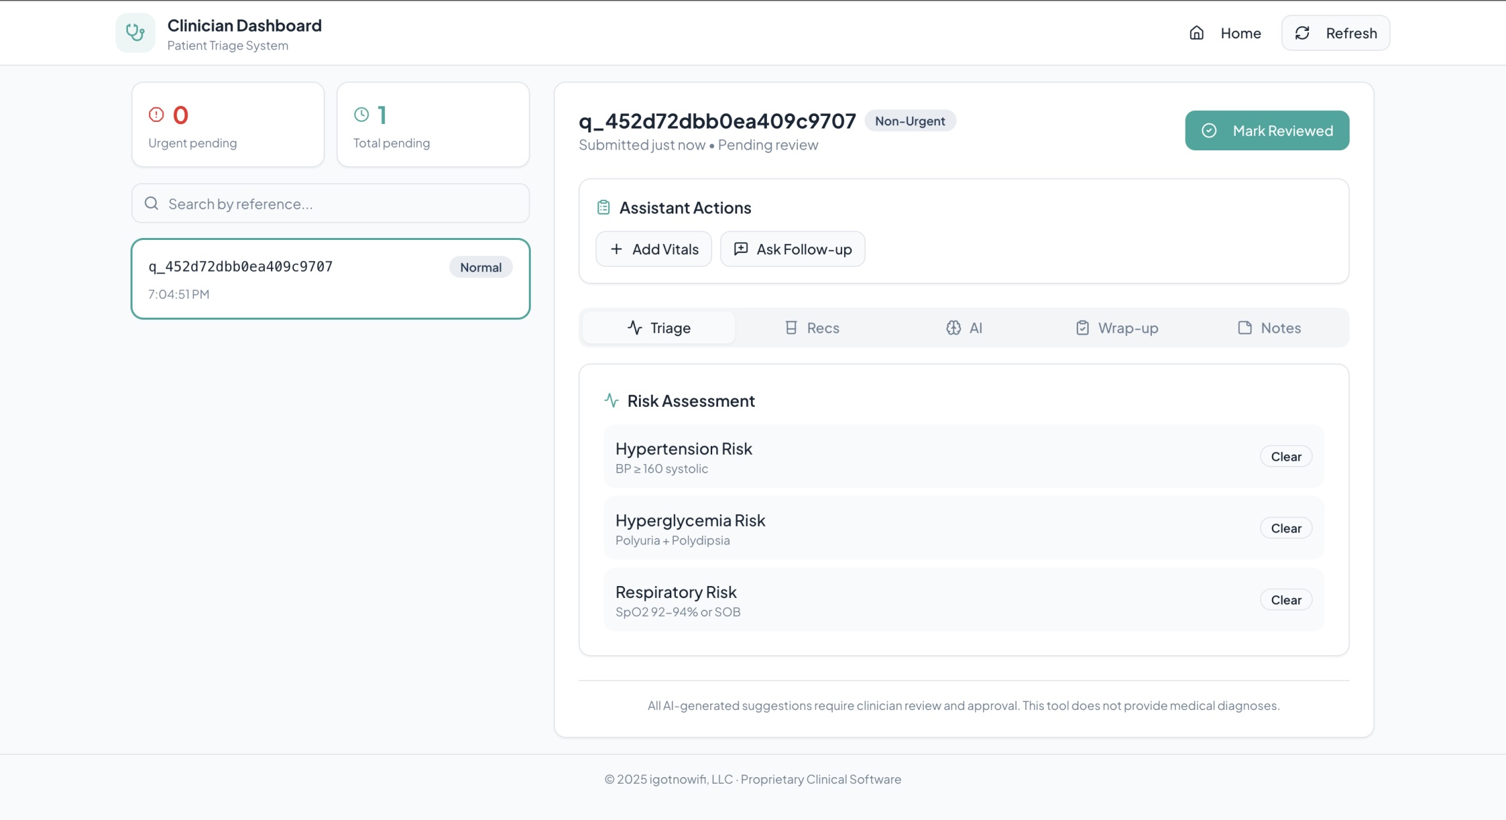Click the Home house icon

1196,33
